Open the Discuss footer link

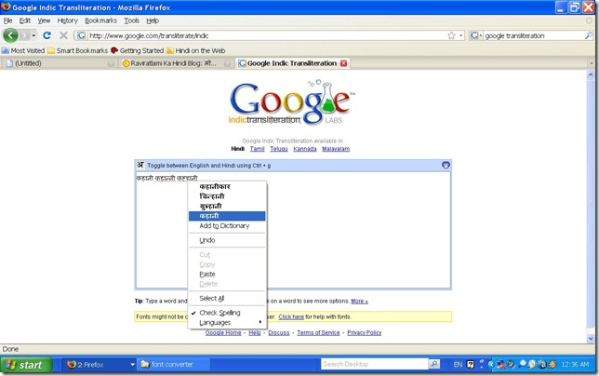click(x=279, y=333)
